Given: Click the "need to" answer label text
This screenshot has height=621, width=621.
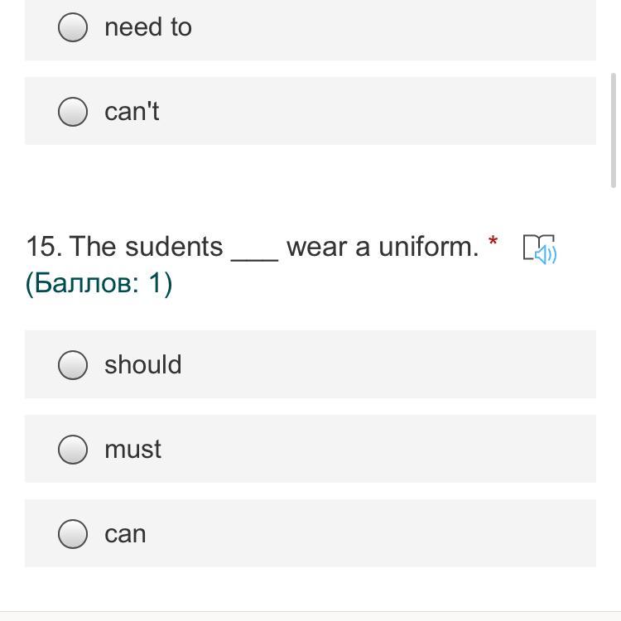Looking at the screenshot, I should pos(148,27).
